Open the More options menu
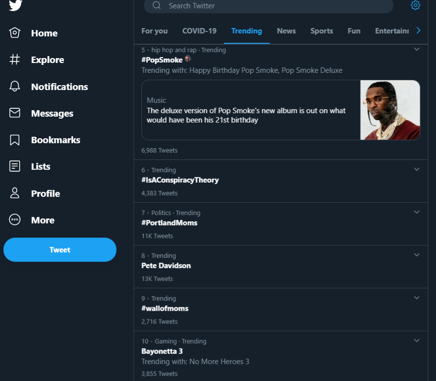 [41, 220]
